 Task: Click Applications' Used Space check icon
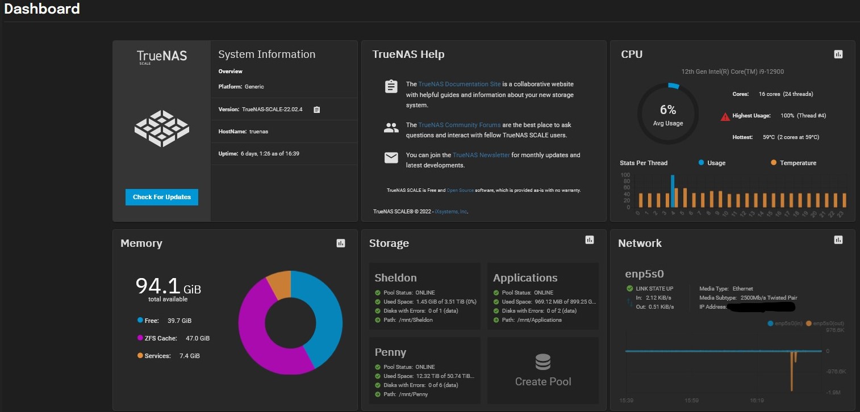point(496,302)
